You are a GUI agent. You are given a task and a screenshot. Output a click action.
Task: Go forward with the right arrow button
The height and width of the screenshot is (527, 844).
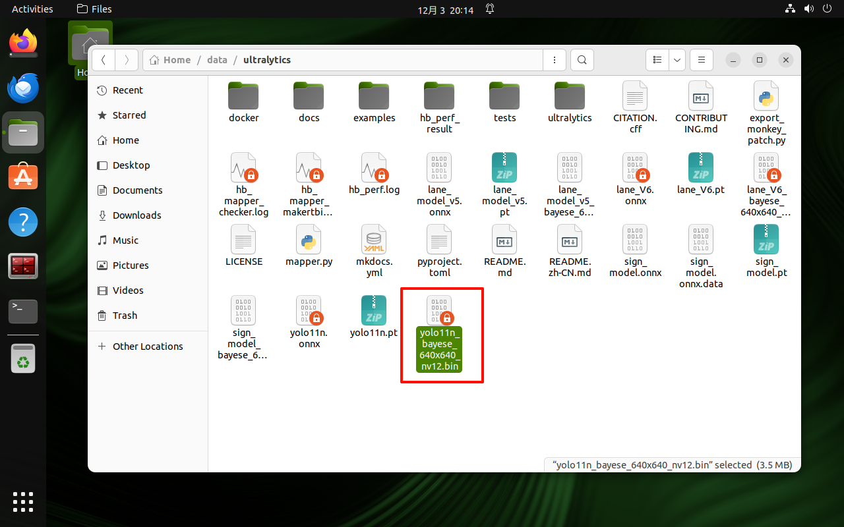coord(127,60)
